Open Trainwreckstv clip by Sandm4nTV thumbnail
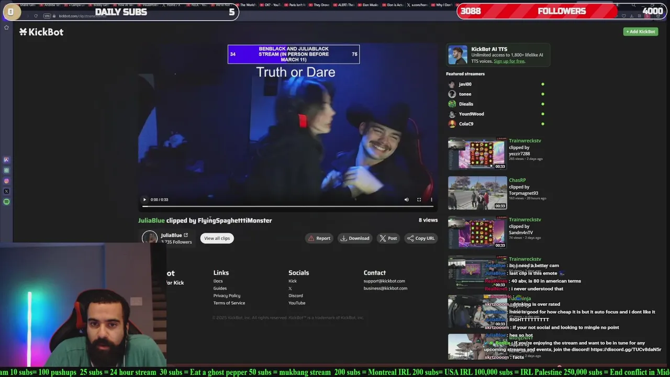670x377 pixels. [x=477, y=232]
